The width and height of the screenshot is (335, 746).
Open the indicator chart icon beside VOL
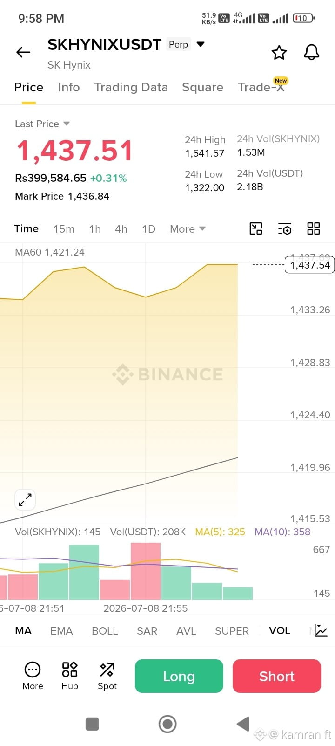321,630
